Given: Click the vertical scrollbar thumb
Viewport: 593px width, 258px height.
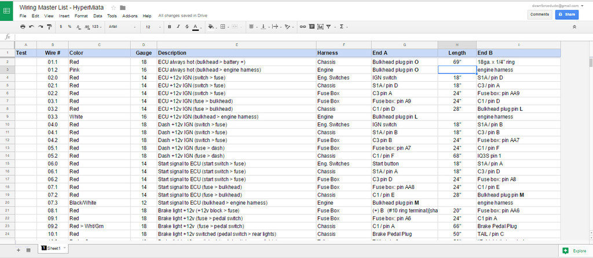Looking at the screenshot, I should point(591,63).
